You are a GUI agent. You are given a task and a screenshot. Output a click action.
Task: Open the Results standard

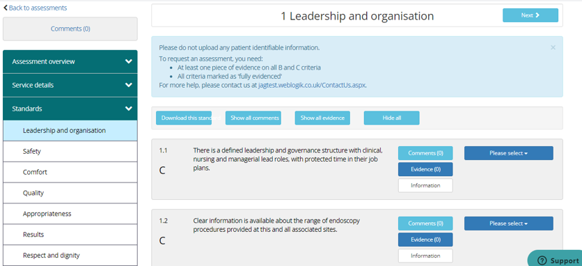pos(70,235)
